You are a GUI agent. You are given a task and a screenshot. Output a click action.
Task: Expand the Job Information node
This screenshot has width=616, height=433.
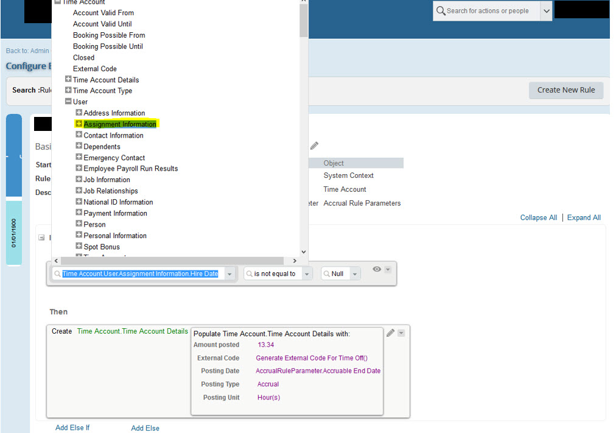pyautogui.click(x=79, y=179)
